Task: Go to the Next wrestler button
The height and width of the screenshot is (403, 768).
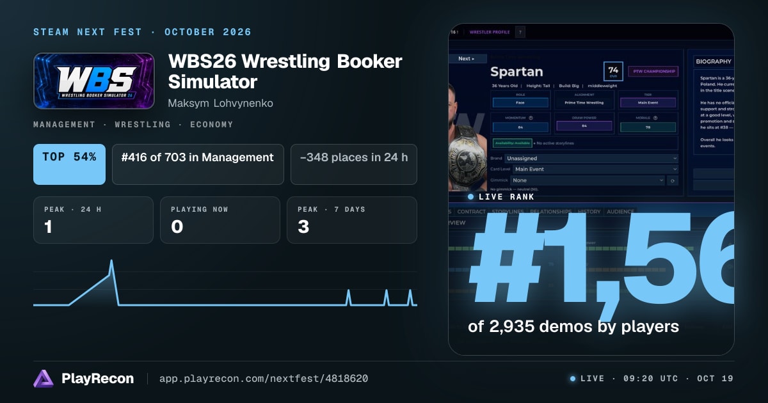Action: pyautogui.click(x=467, y=59)
